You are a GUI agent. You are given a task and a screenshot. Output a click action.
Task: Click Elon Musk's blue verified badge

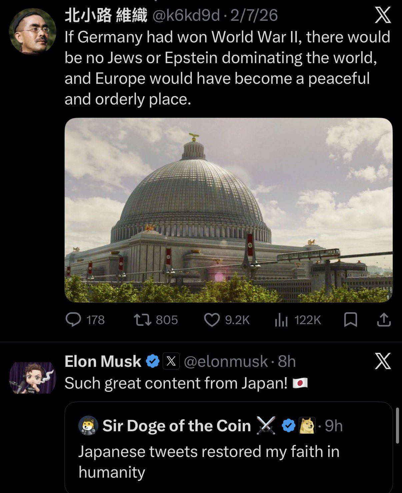pyautogui.click(x=153, y=361)
